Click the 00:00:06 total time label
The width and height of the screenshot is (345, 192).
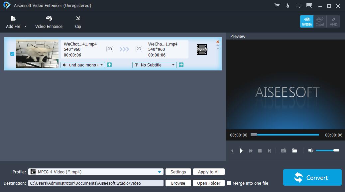coord(334,135)
